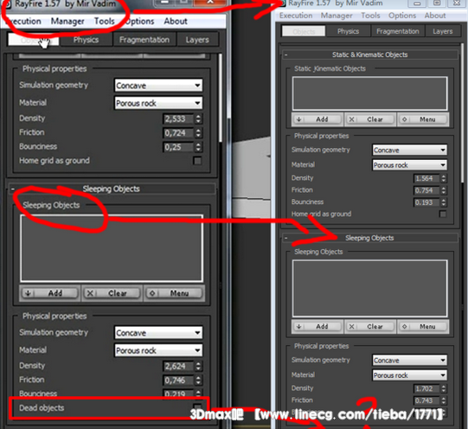The image size is (468, 429).
Task: Click Menu button under Sleeping Objects, left window
Action: 174,293
